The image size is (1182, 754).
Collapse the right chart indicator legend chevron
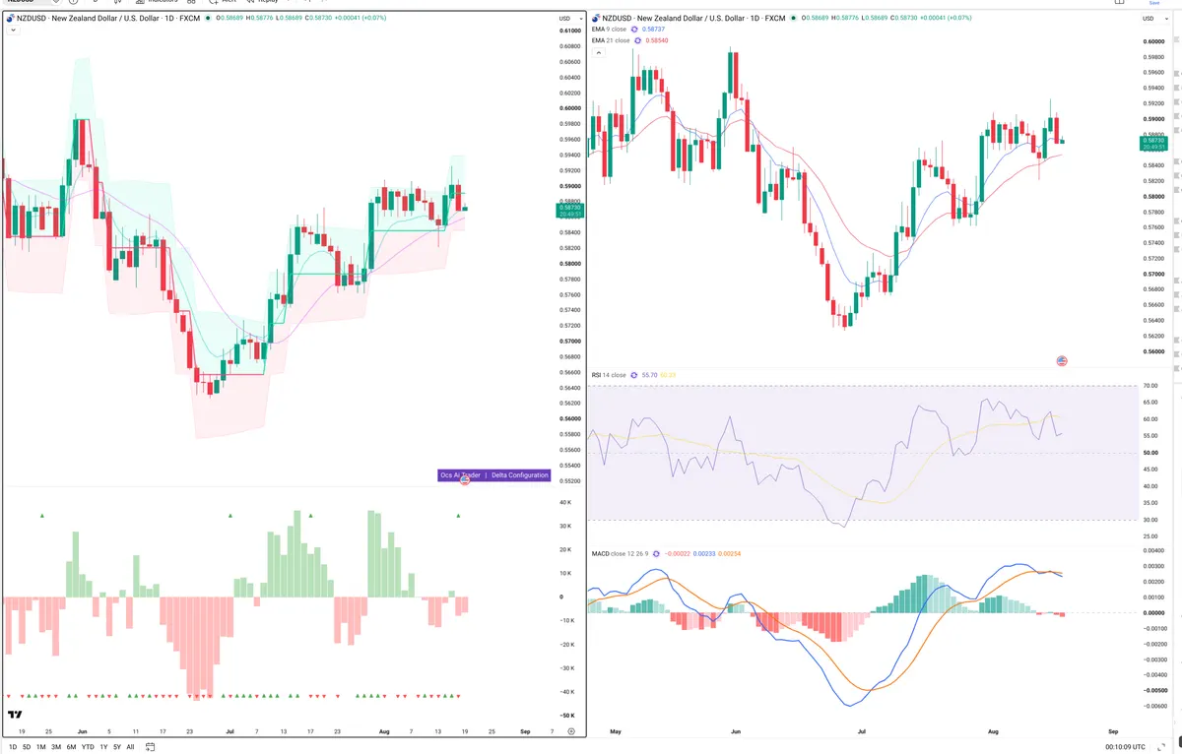pyautogui.click(x=599, y=52)
